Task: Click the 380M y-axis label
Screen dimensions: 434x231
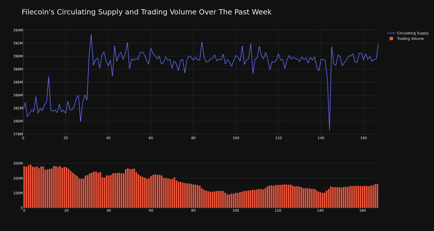Action: (x=18, y=121)
